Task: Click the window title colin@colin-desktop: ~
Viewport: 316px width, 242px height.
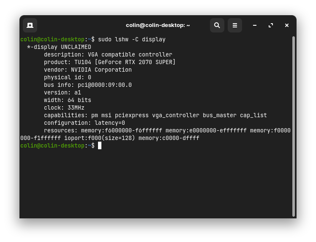Action: click(158, 25)
